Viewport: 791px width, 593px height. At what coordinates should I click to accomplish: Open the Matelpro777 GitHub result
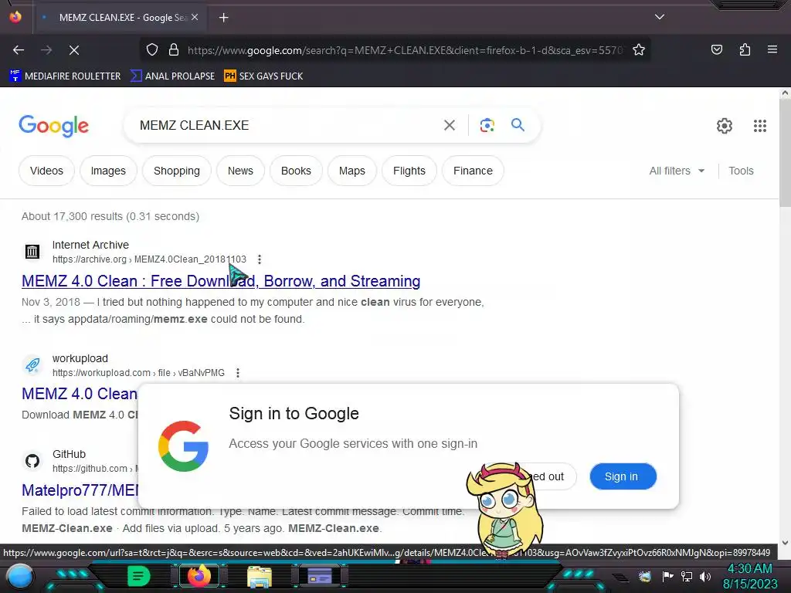click(x=80, y=490)
